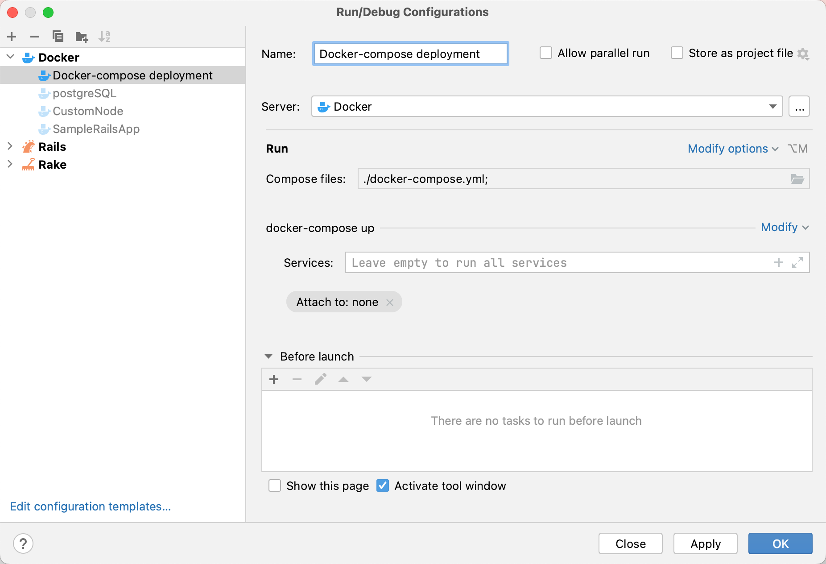Open help via question mark icon
826x564 pixels.
(23, 543)
